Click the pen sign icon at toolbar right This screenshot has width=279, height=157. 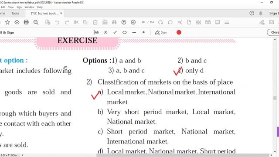(262, 22)
